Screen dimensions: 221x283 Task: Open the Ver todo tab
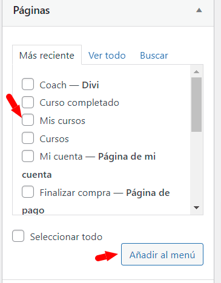coord(107,56)
